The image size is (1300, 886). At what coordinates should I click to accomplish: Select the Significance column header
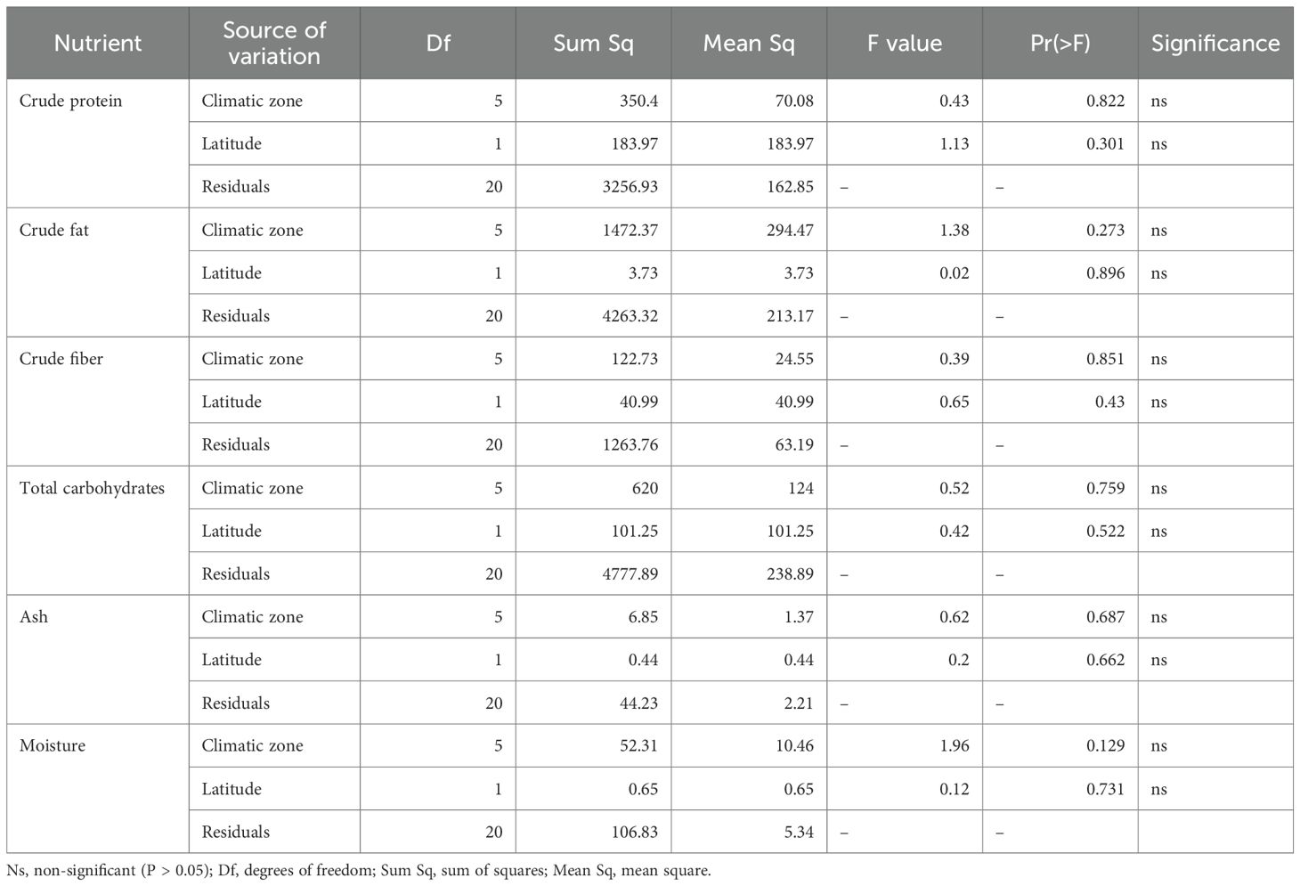tap(1215, 43)
